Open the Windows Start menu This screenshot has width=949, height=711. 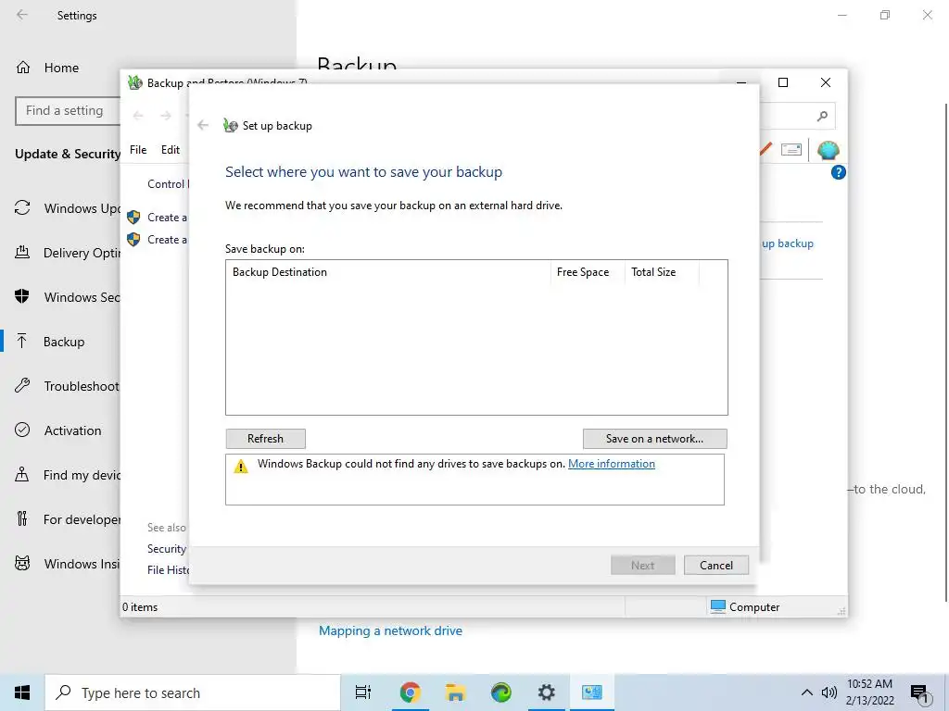click(22, 692)
